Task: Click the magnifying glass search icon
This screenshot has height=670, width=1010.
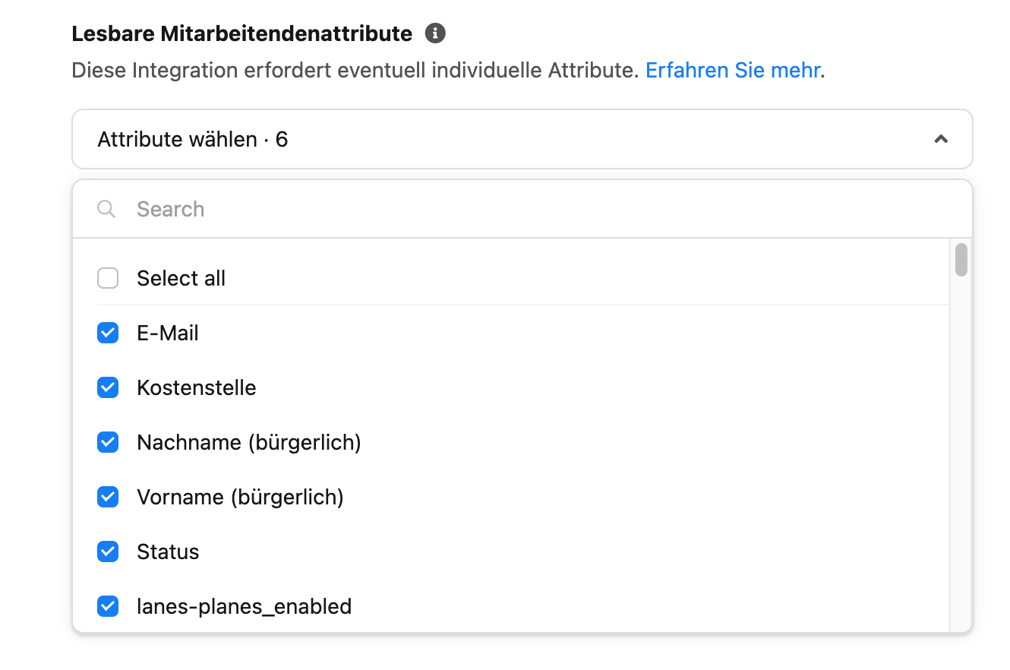Action: click(x=106, y=209)
